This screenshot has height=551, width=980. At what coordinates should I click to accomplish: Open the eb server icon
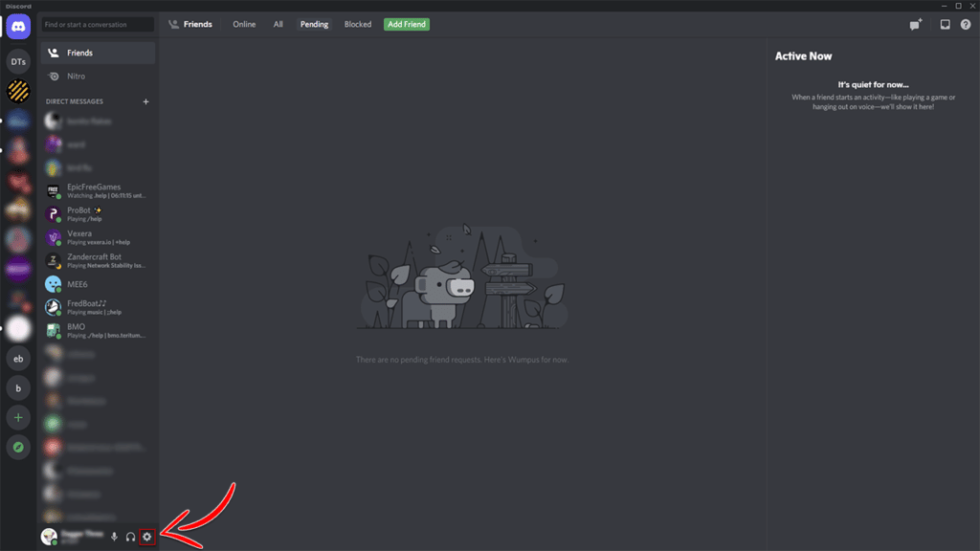[x=18, y=359]
